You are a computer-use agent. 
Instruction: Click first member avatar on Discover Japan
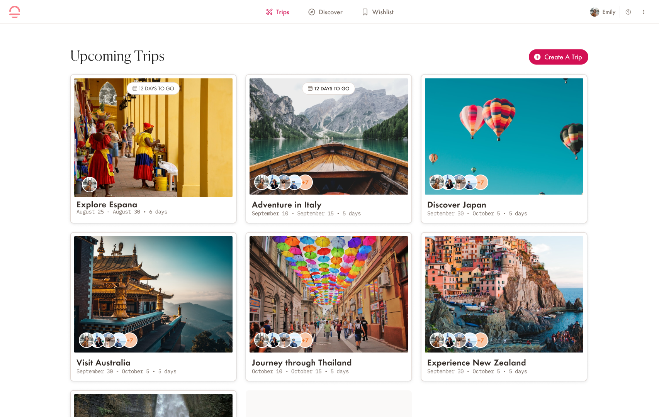tap(437, 182)
